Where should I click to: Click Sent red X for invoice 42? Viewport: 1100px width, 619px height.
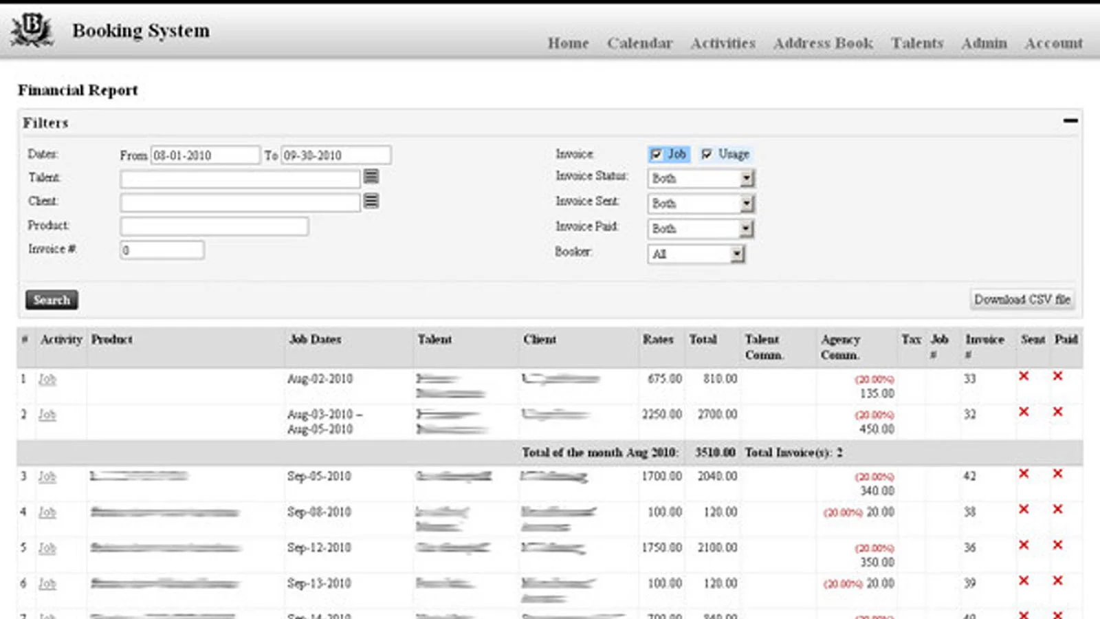click(1024, 474)
